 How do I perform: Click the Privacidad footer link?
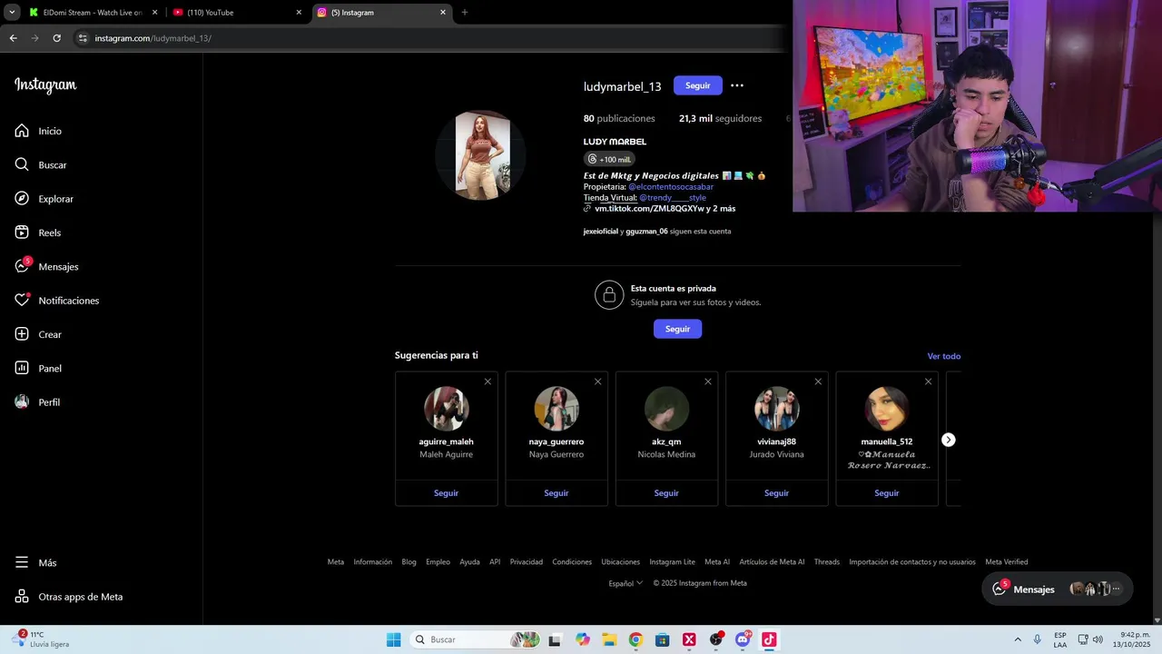click(x=527, y=561)
